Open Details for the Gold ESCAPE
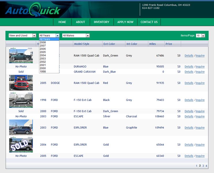 189,156
